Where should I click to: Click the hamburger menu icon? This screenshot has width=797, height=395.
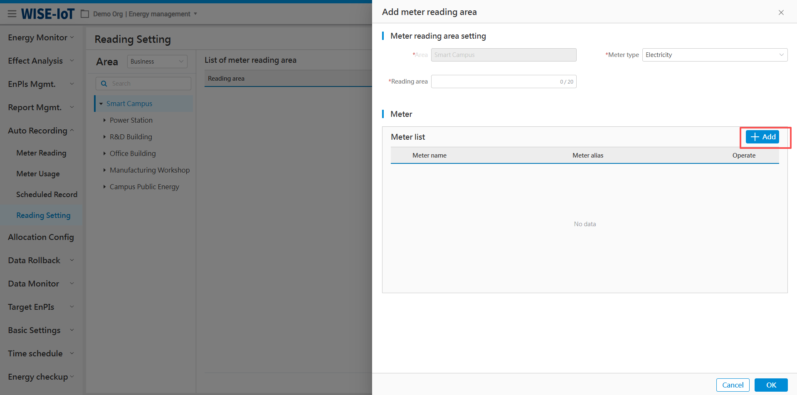point(12,14)
